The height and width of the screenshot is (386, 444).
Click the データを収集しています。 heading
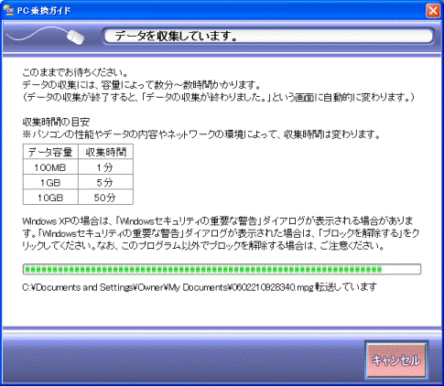tap(176, 37)
